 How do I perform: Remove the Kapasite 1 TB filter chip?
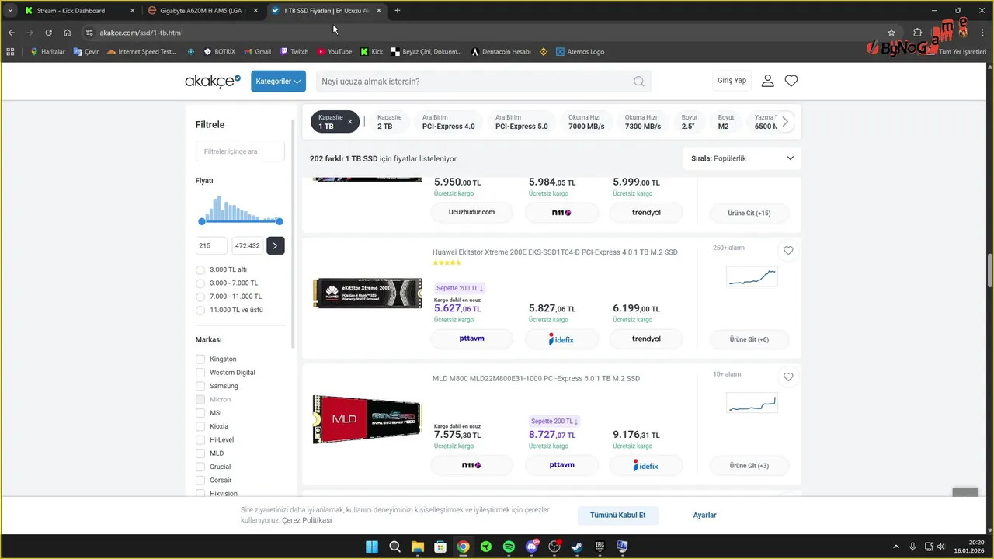click(x=349, y=122)
